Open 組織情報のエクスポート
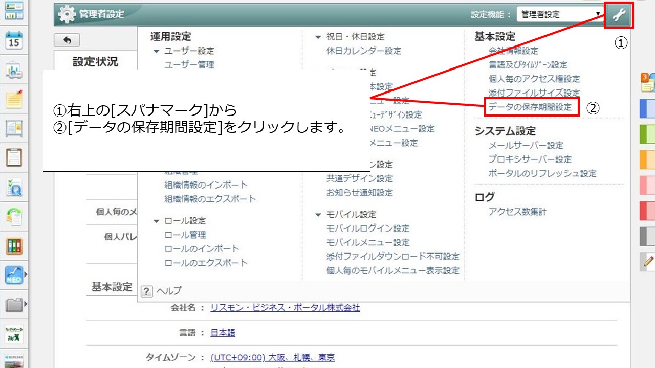This screenshot has width=655, height=368. coord(210,199)
